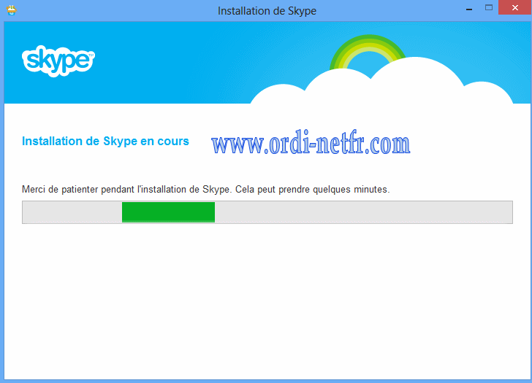Click the 'Installation de Skype' window title
The height and width of the screenshot is (383, 532).
click(x=267, y=11)
